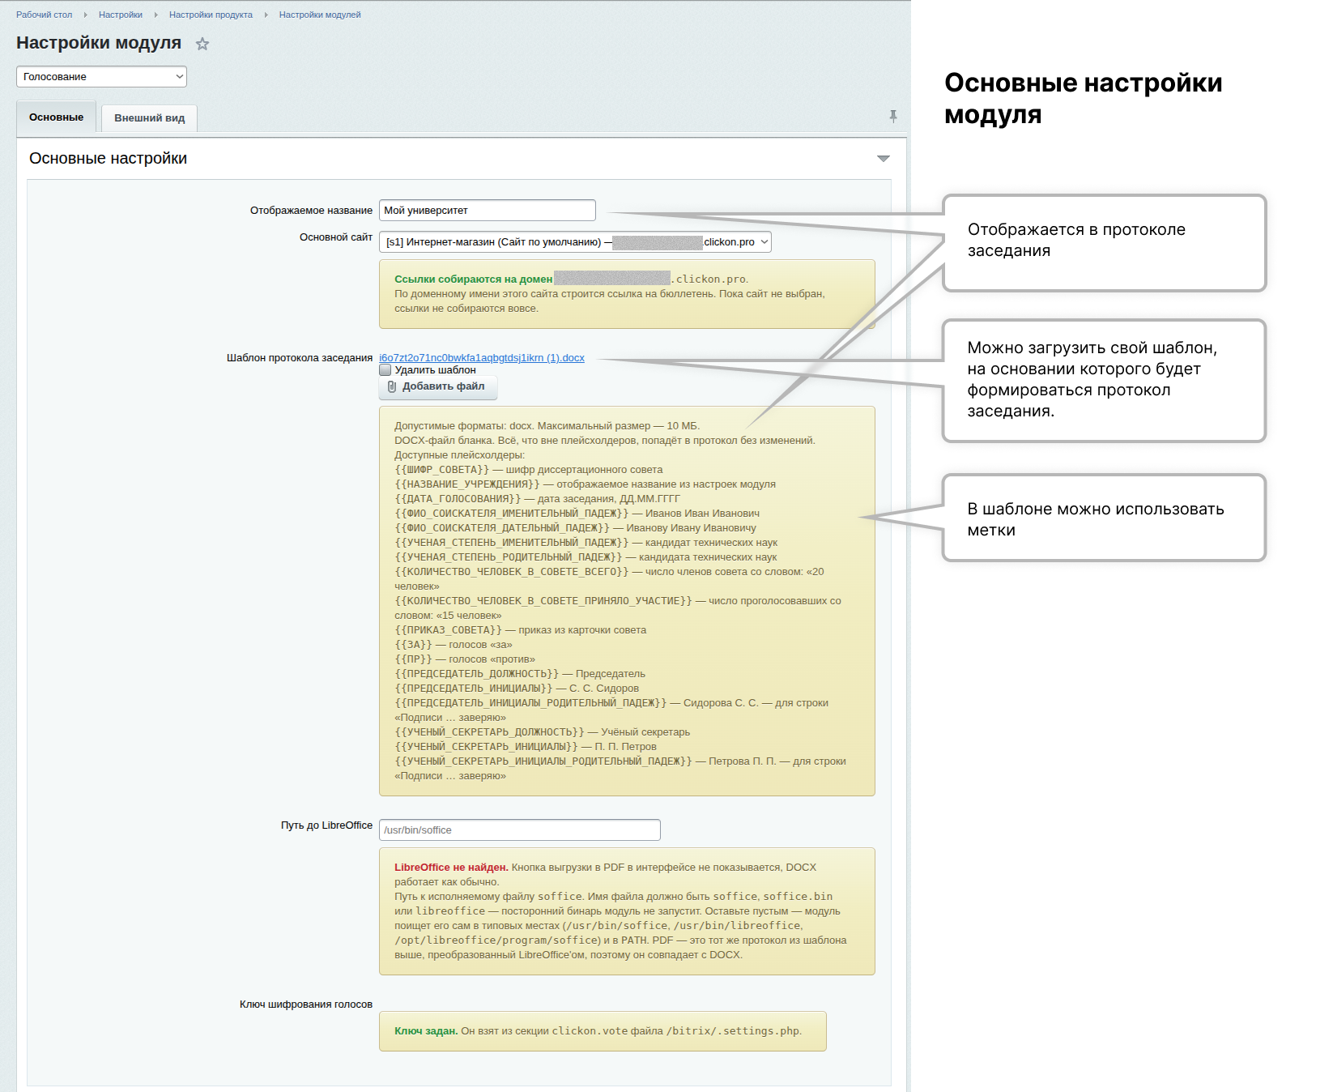The width and height of the screenshot is (1333, 1092).
Task: Click the Ключ шифрования голосов label
Action: [x=306, y=1005]
